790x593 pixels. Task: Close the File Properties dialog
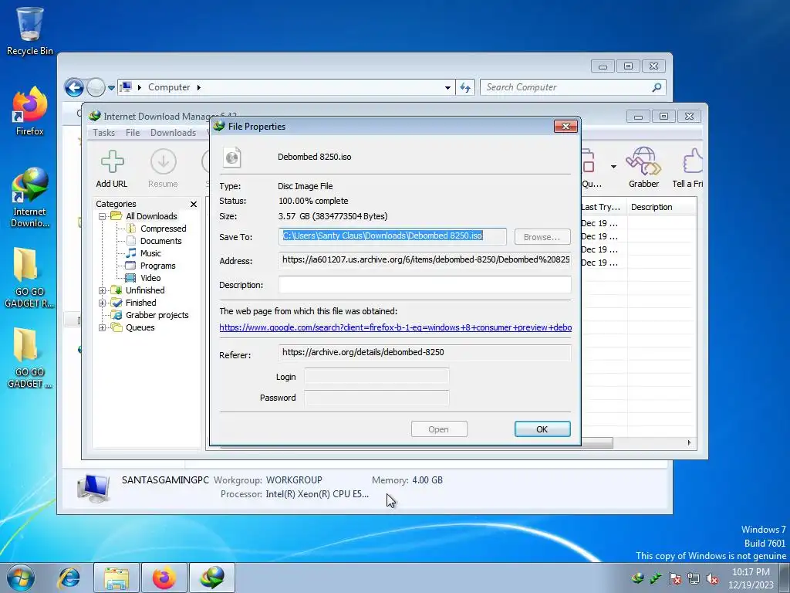click(x=565, y=126)
